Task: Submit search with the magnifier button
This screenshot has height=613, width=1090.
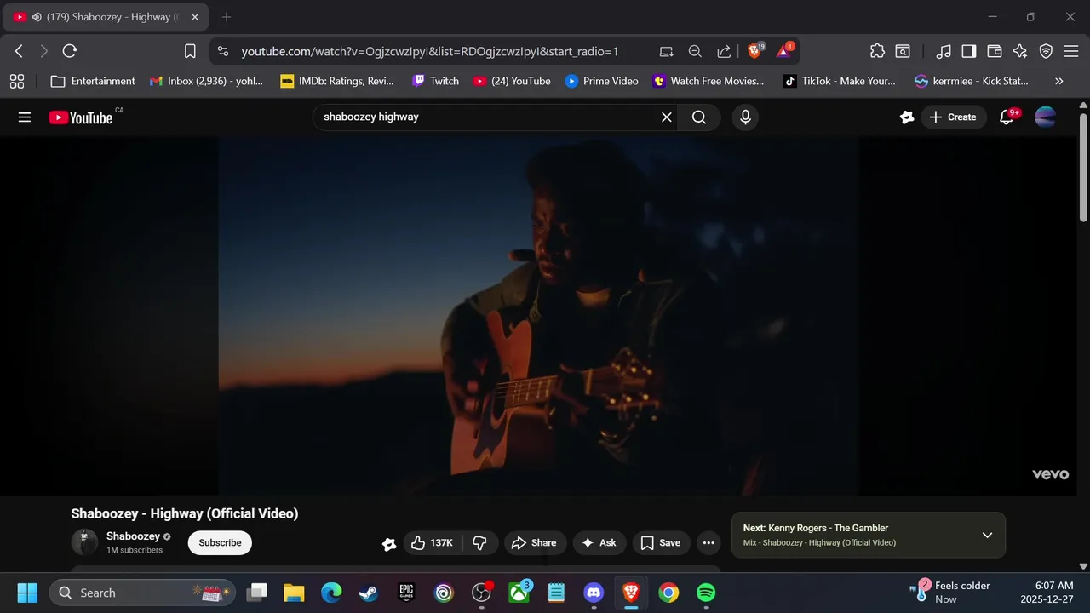Action: pos(699,117)
